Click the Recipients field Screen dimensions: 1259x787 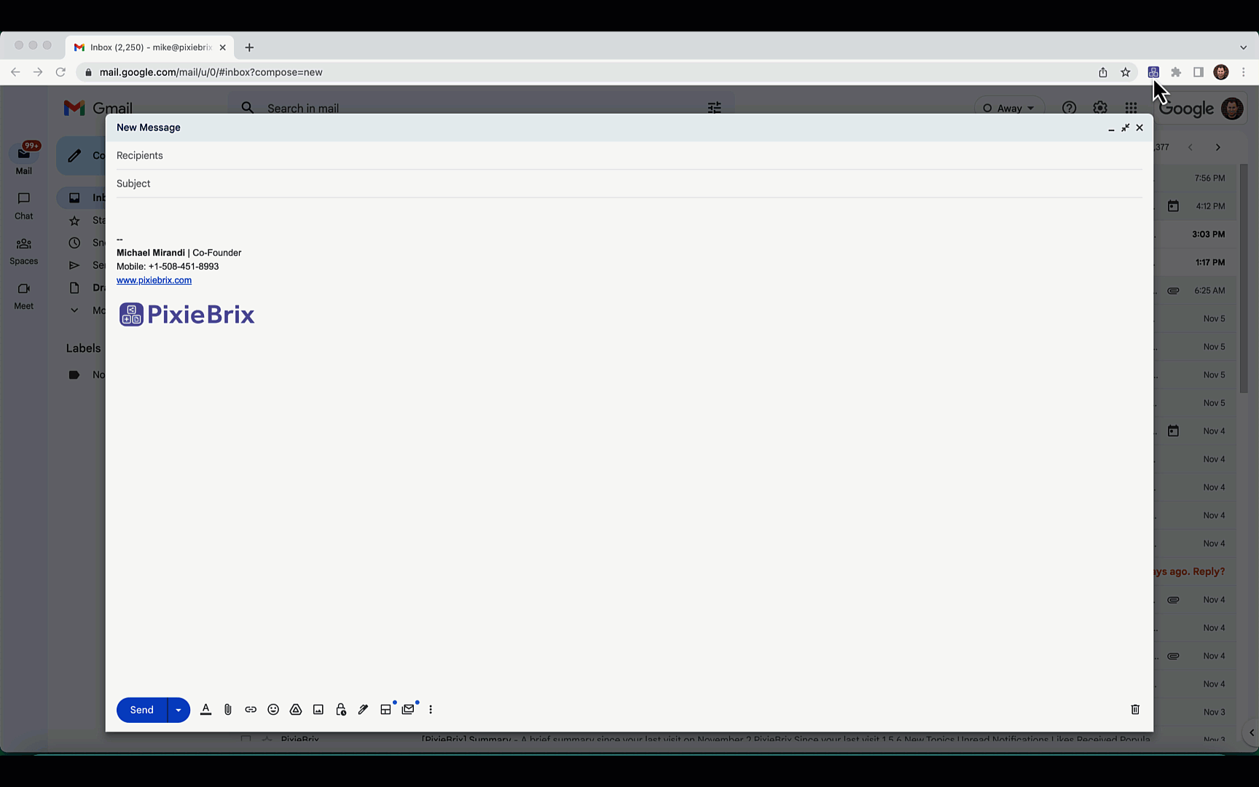pos(629,155)
